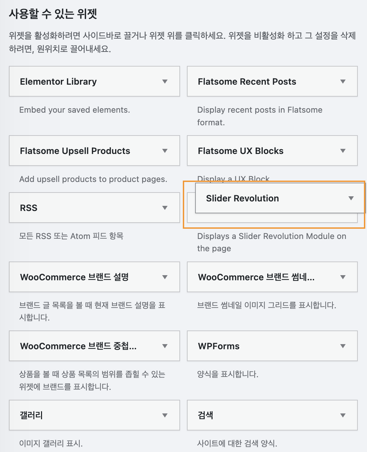Expand the Slider Revolution widget arrow

(351, 198)
